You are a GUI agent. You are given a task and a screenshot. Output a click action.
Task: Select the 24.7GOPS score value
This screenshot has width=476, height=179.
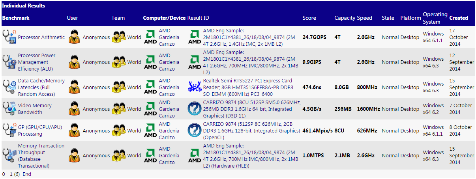click(x=314, y=37)
